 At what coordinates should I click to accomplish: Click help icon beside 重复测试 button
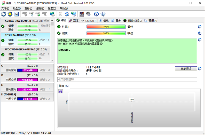pos(199,69)
